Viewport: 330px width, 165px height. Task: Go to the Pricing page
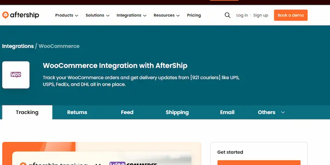(194, 15)
